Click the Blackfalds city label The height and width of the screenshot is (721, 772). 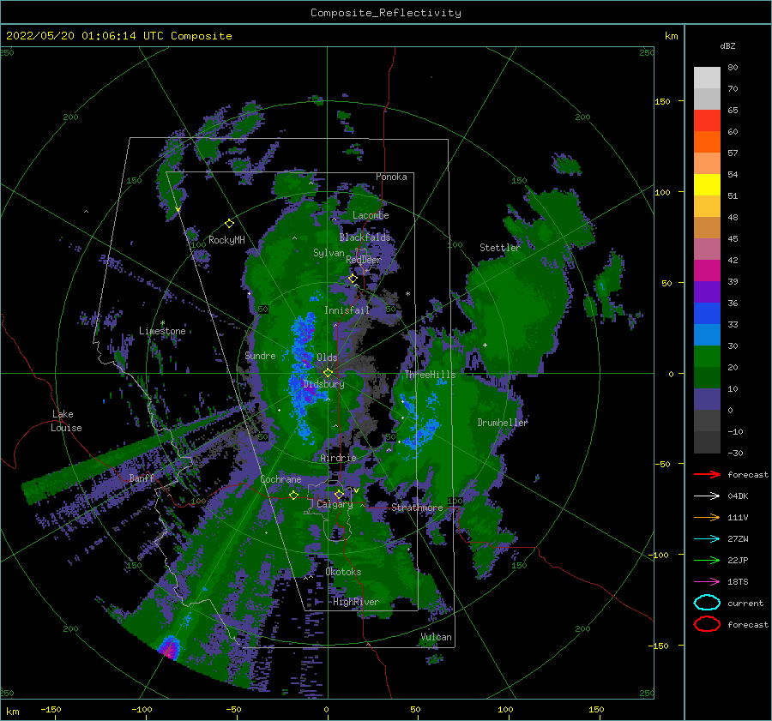[x=365, y=237]
